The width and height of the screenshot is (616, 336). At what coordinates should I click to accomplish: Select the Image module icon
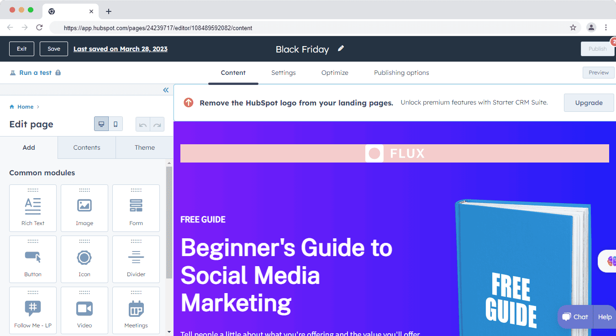(84, 206)
